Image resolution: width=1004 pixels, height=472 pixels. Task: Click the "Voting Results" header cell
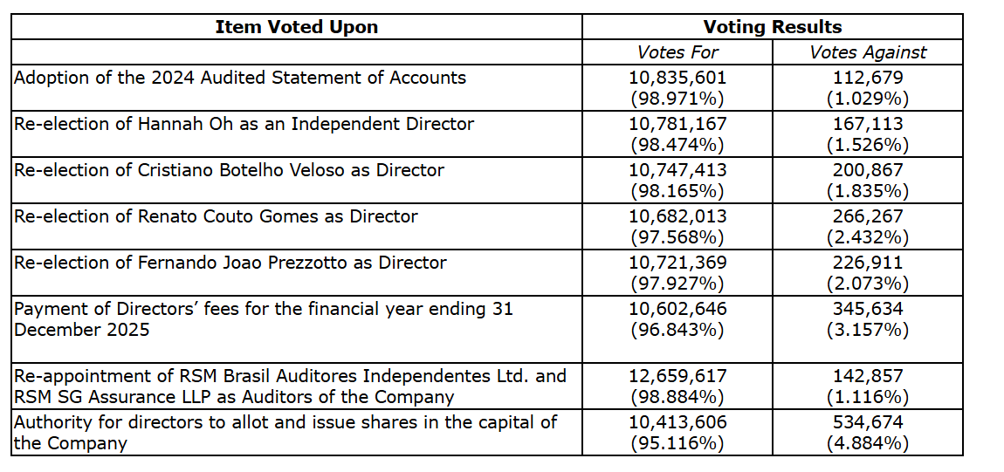tap(772, 27)
